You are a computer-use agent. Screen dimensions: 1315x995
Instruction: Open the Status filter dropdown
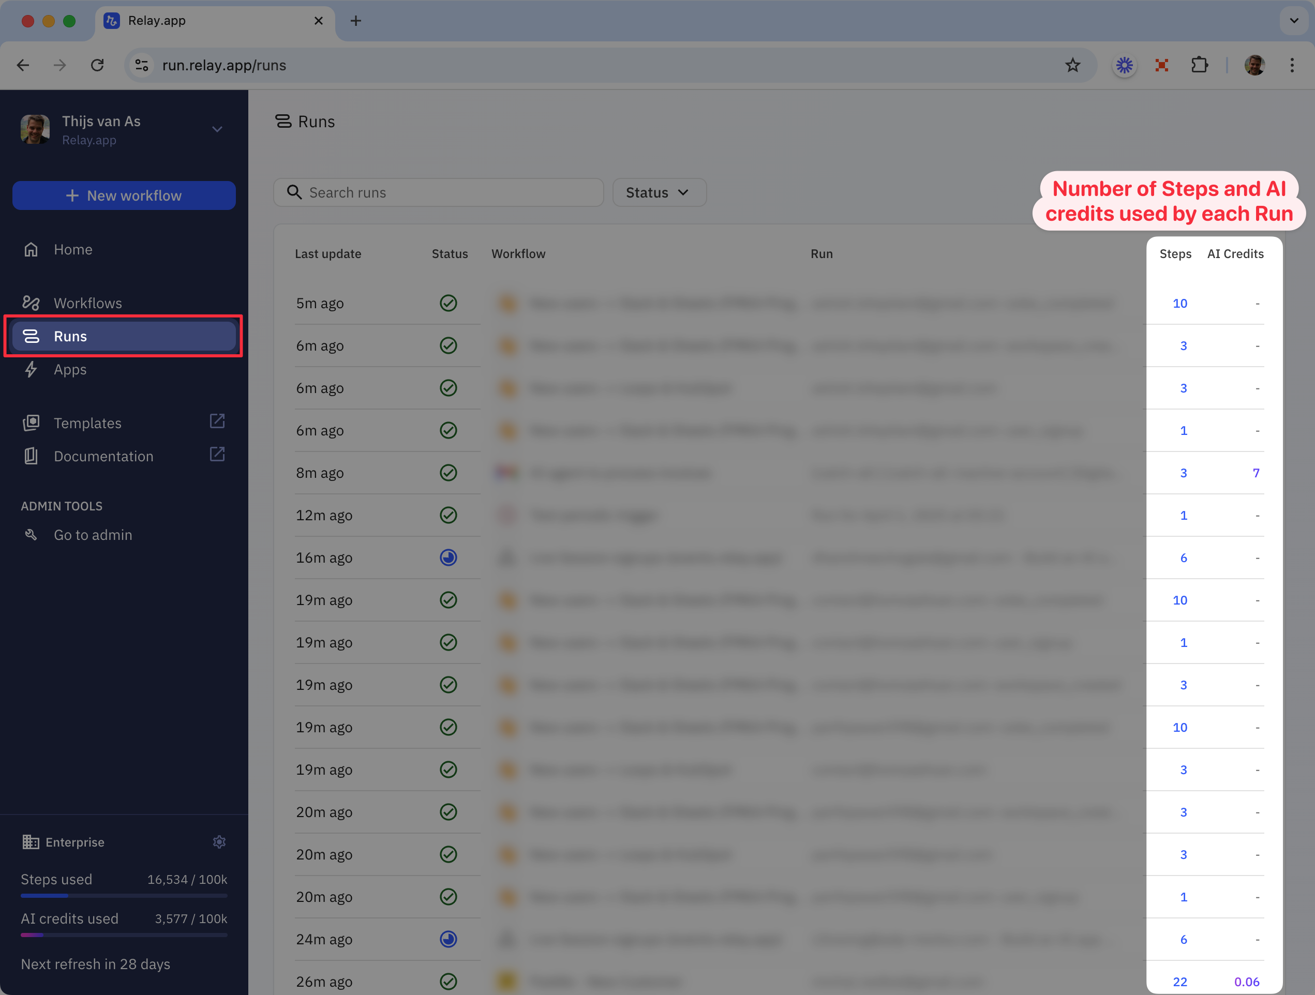click(659, 192)
